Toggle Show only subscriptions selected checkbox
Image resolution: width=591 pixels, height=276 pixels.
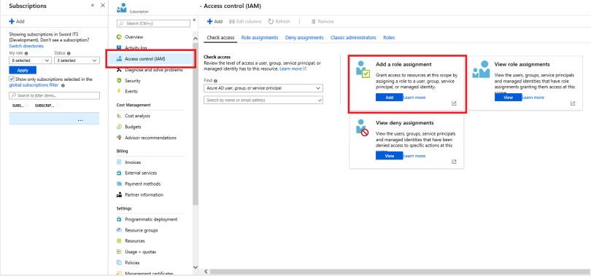tap(12, 79)
